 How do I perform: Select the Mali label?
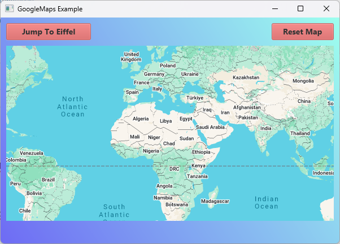134,137
